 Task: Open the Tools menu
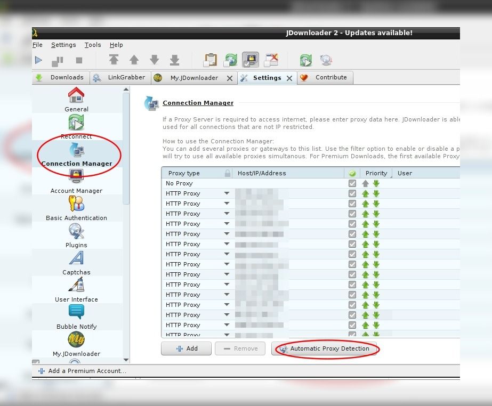93,45
